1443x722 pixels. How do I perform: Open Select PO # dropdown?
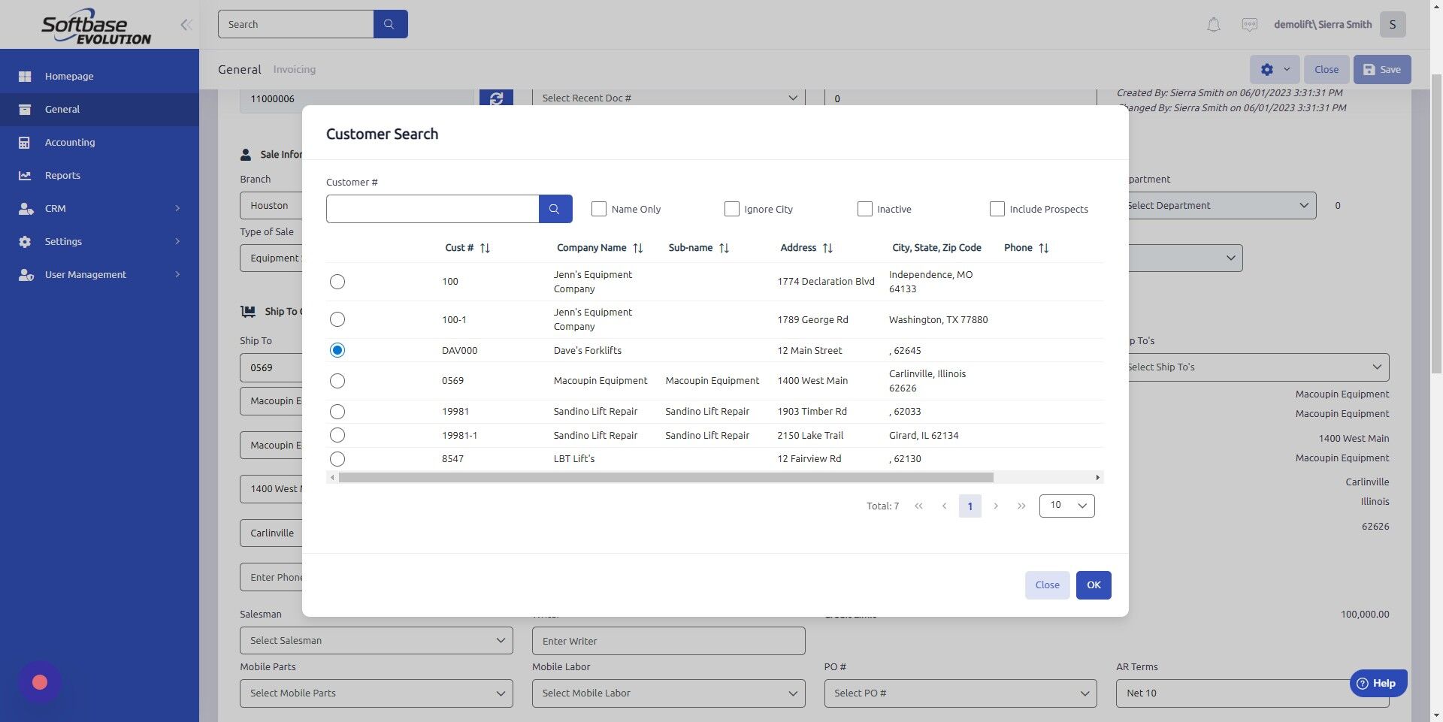pos(960,693)
